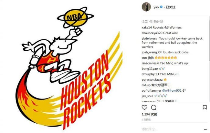The height and width of the screenshot is (133, 210).
Task: Click the blue verified badge next to yao
Action: pyautogui.click(x=161, y=7)
